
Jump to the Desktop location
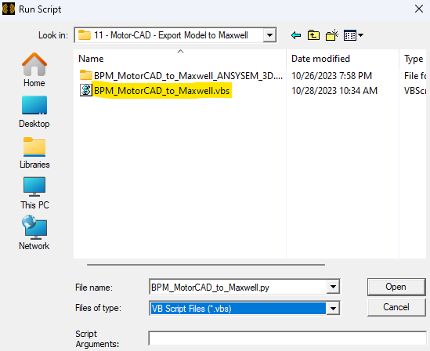tap(34, 112)
